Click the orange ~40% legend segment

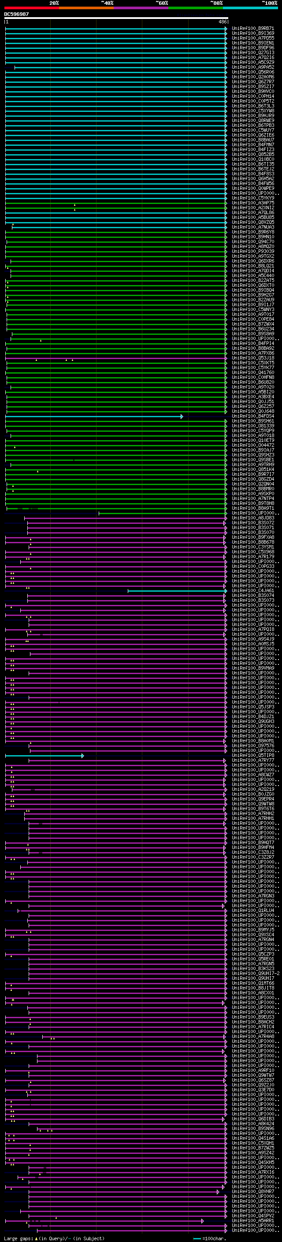coord(86,8)
